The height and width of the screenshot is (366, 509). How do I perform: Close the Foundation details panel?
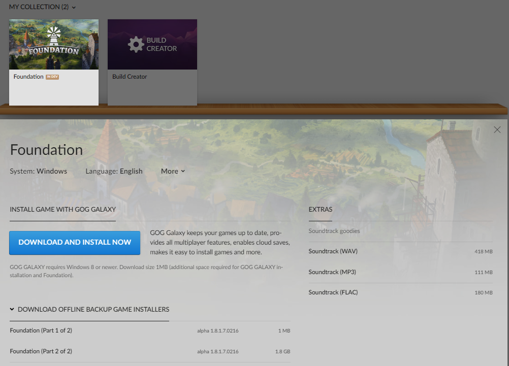click(x=497, y=130)
